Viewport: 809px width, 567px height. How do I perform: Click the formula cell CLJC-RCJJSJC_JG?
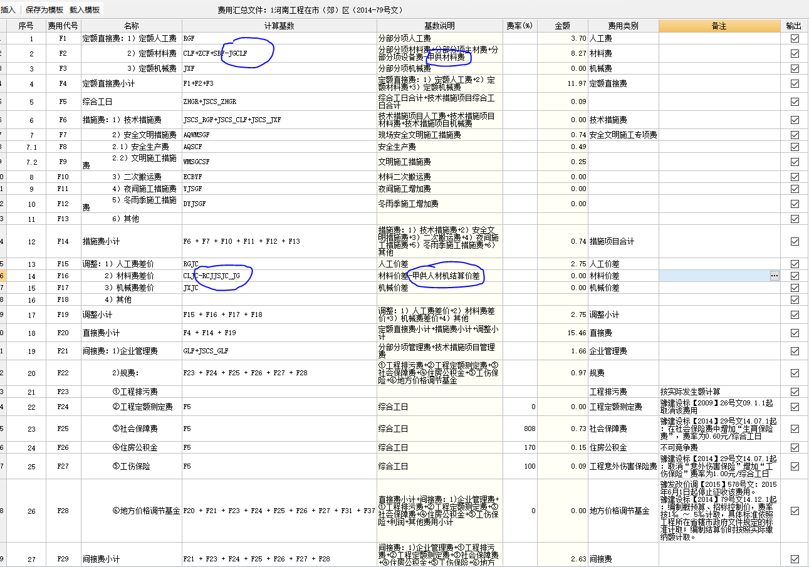coord(279,276)
